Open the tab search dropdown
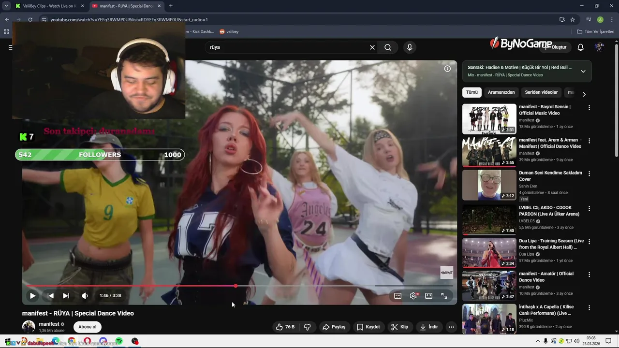This screenshot has width=619, height=348. pyautogui.click(x=6, y=6)
